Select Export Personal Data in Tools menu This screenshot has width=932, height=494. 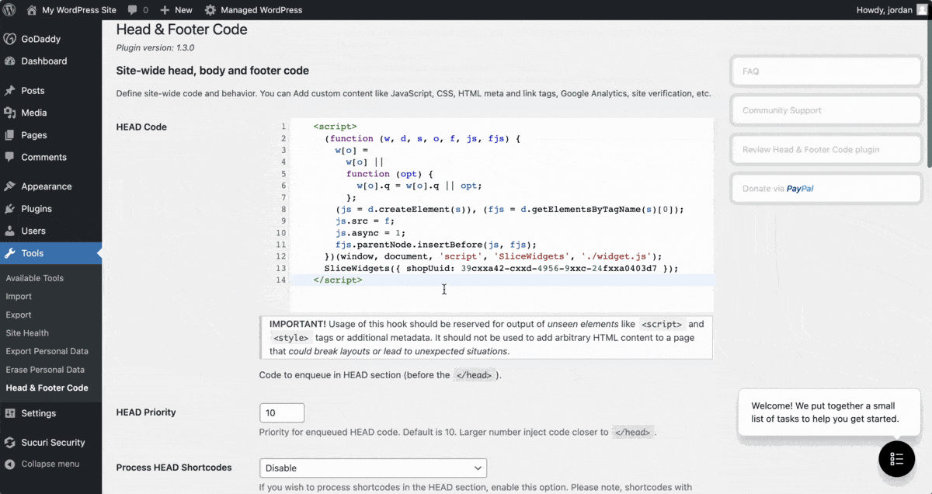click(47, 351)
